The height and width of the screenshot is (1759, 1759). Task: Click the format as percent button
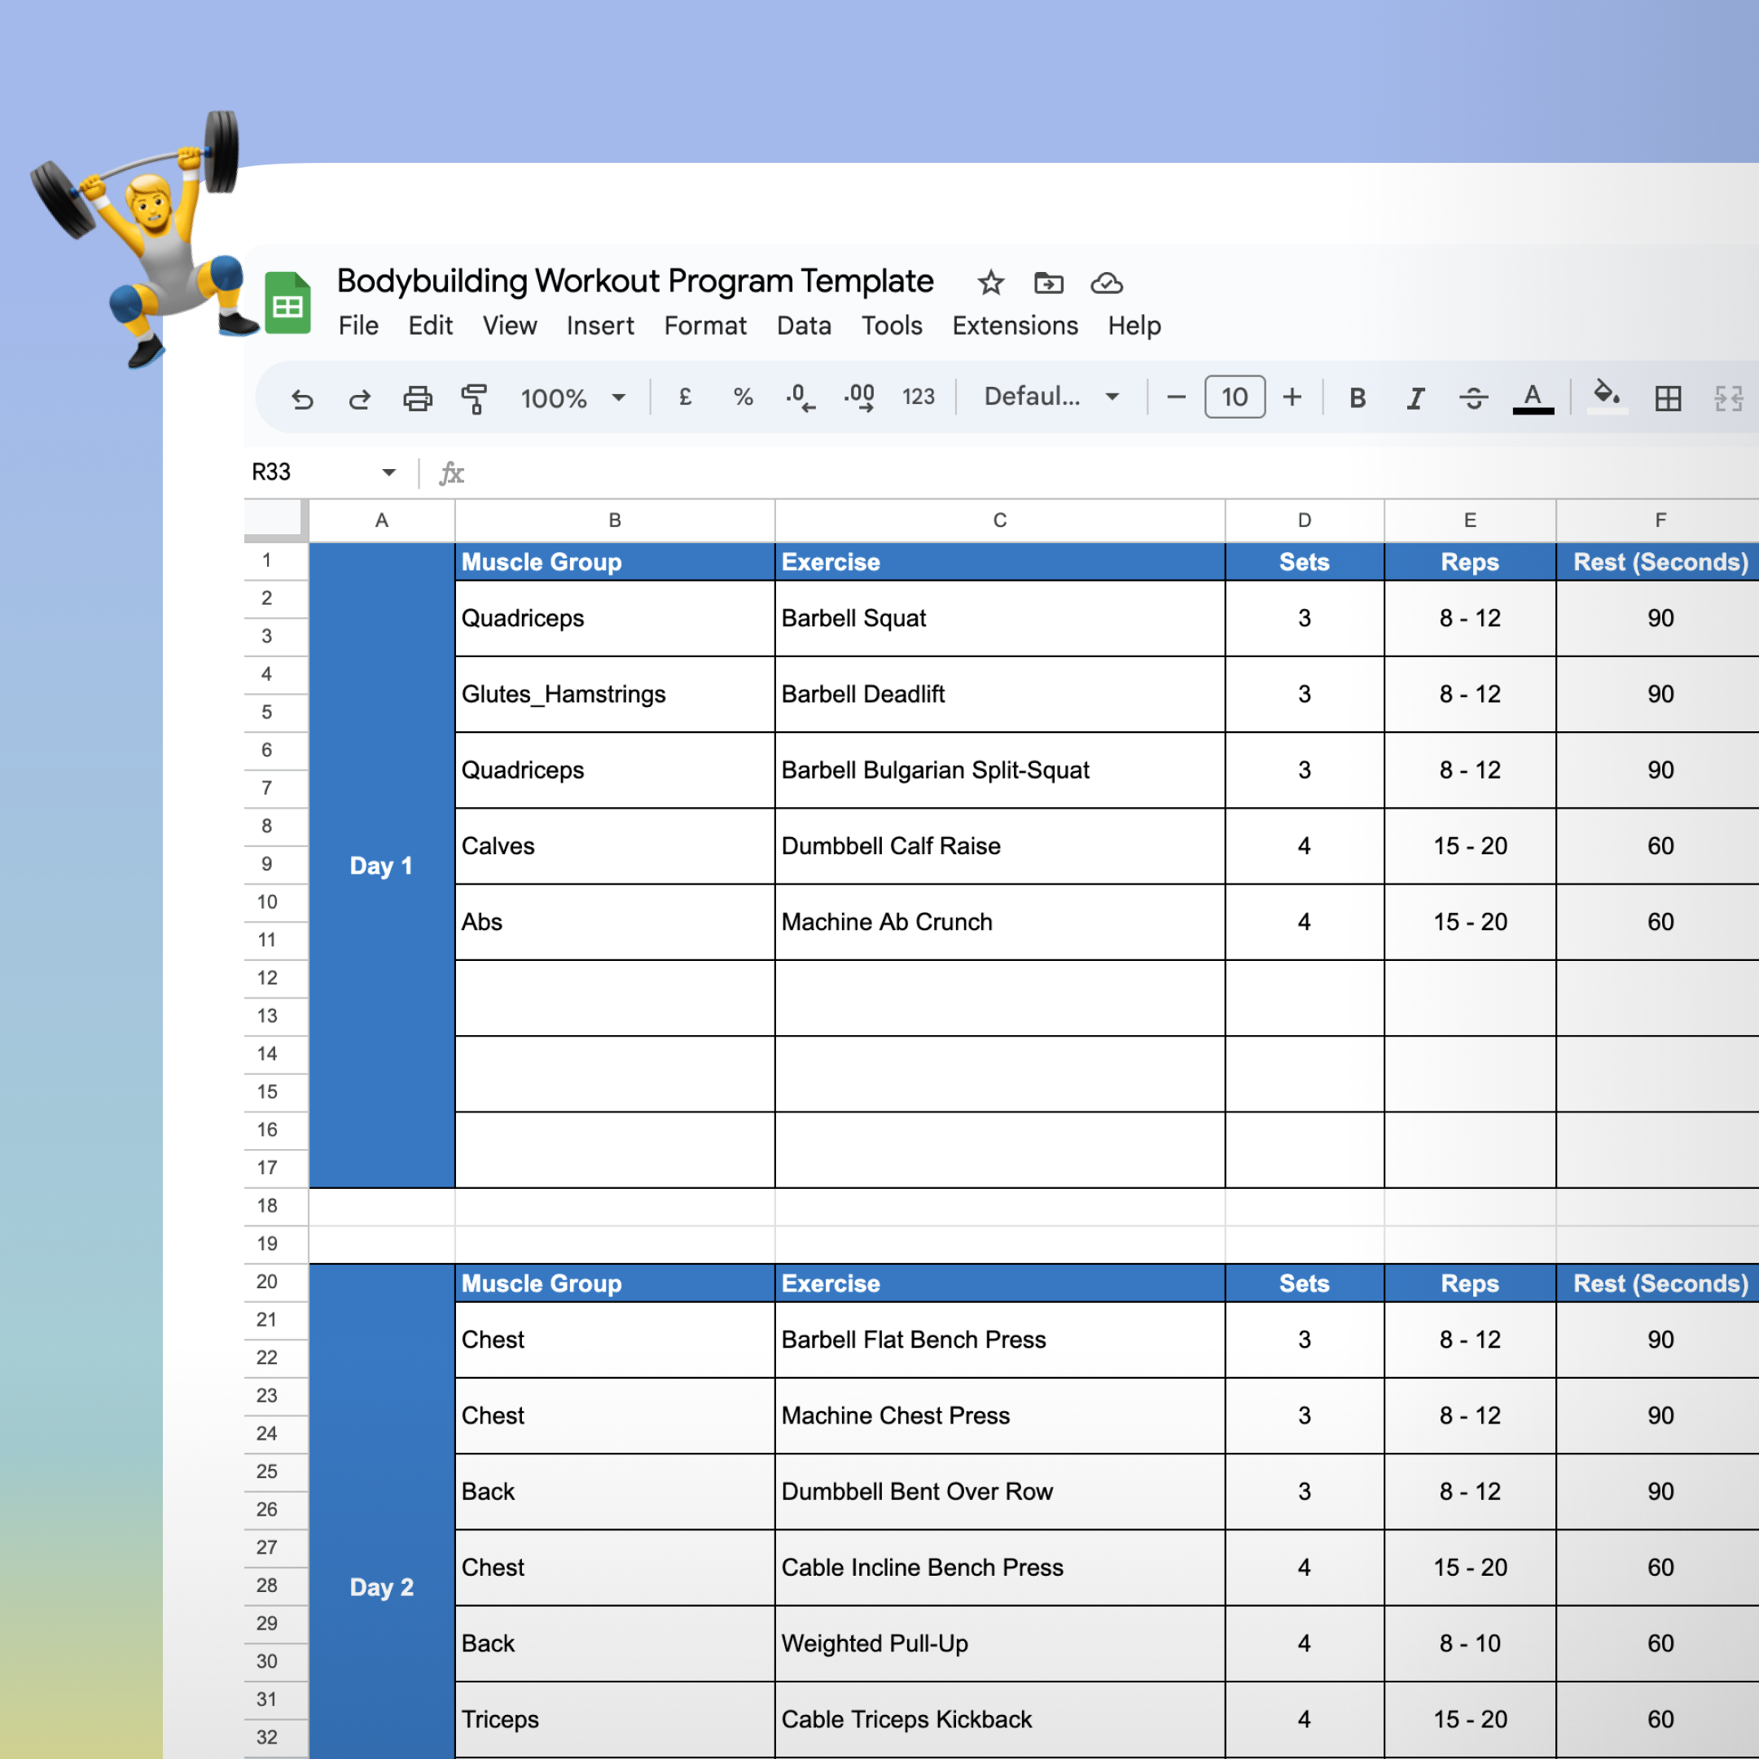[x=743, y=397]
